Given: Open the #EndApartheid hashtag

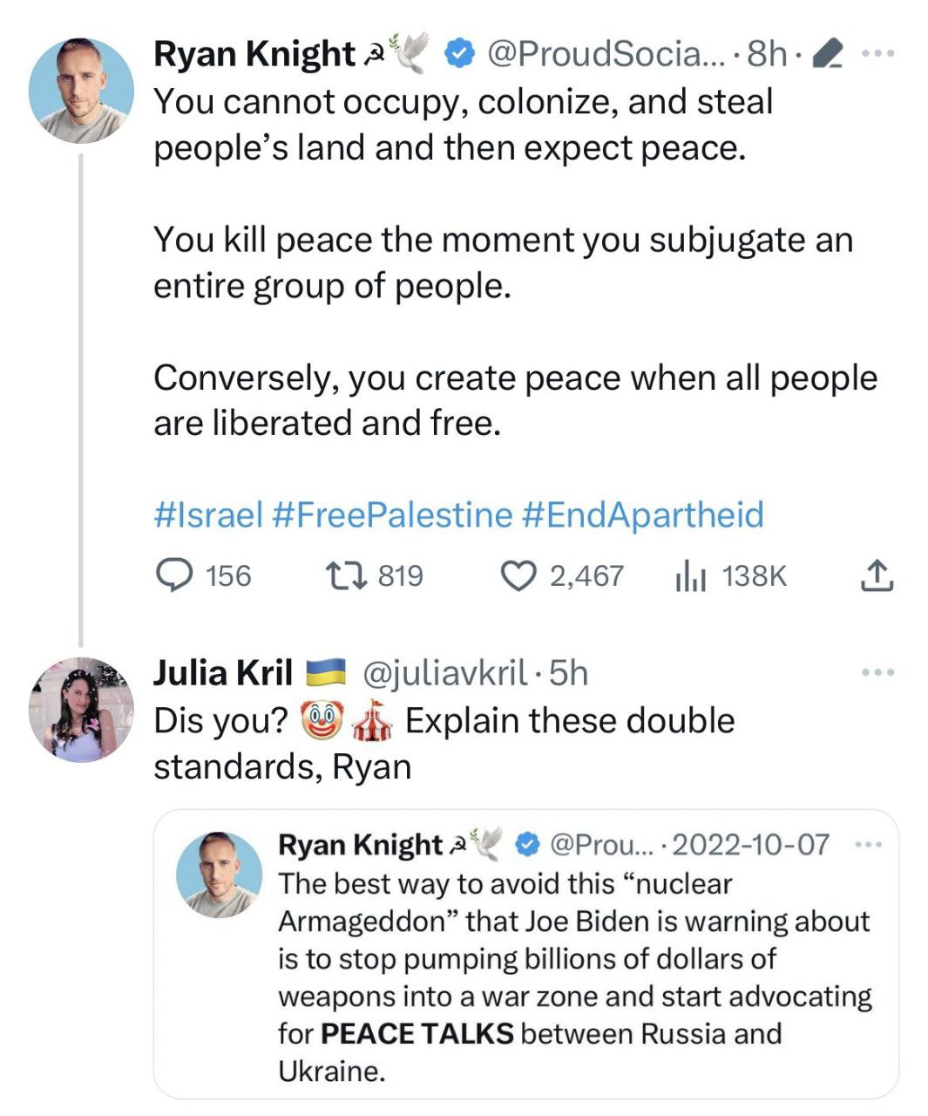Looking at the screenshot, I should 642,514.
